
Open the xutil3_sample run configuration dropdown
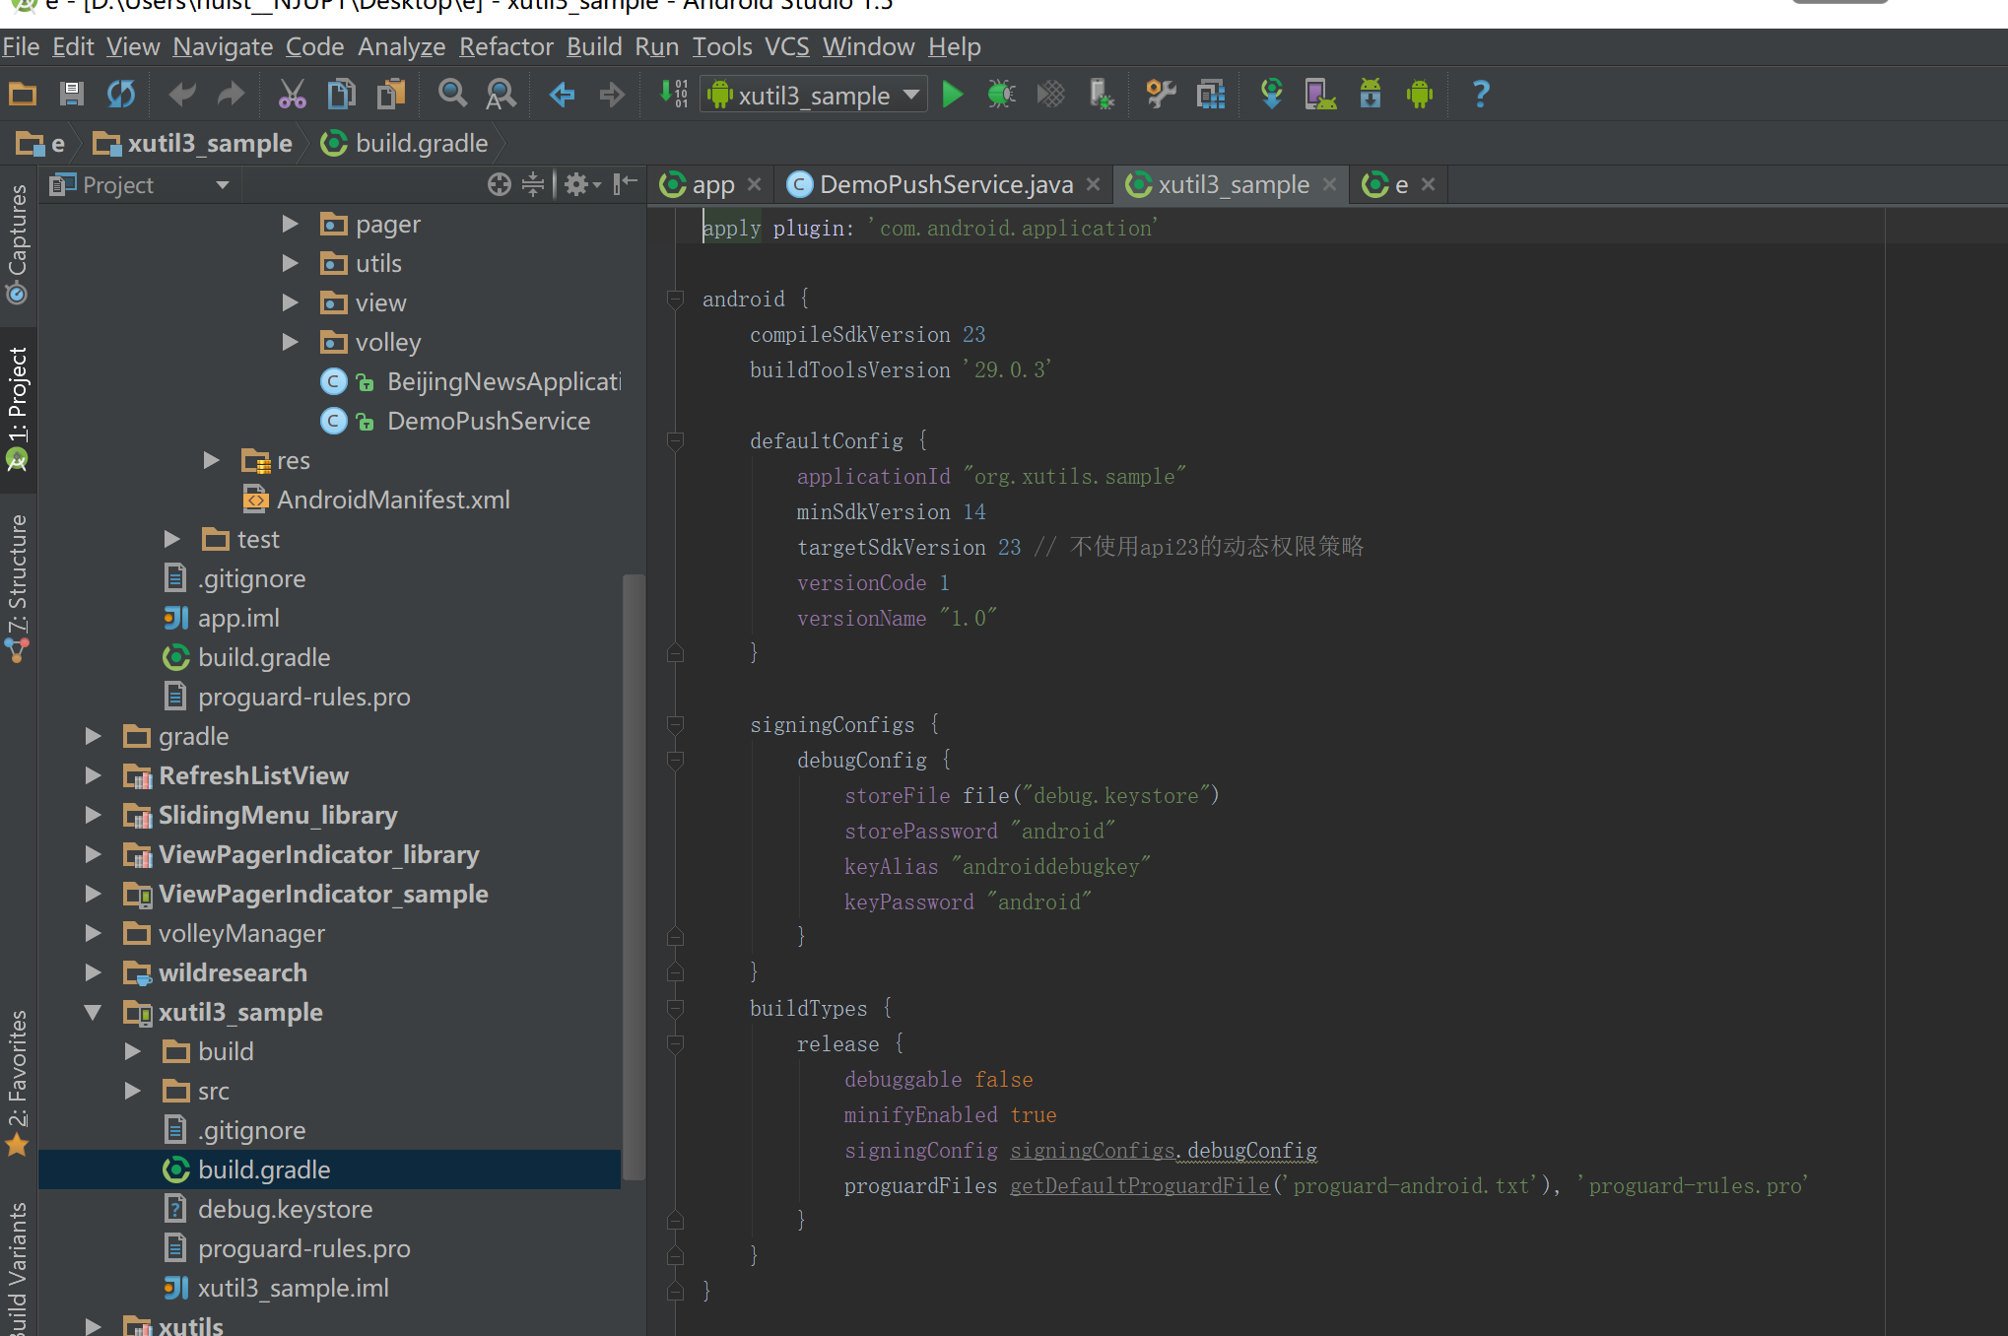tap(814, 95)
